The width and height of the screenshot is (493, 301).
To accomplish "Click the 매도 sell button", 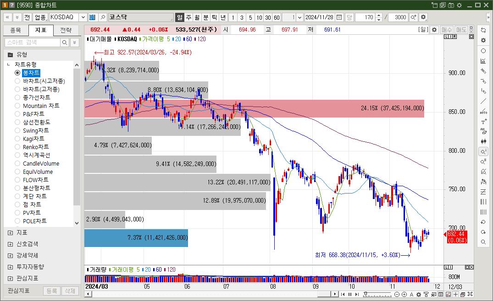I will coord(461,30).
